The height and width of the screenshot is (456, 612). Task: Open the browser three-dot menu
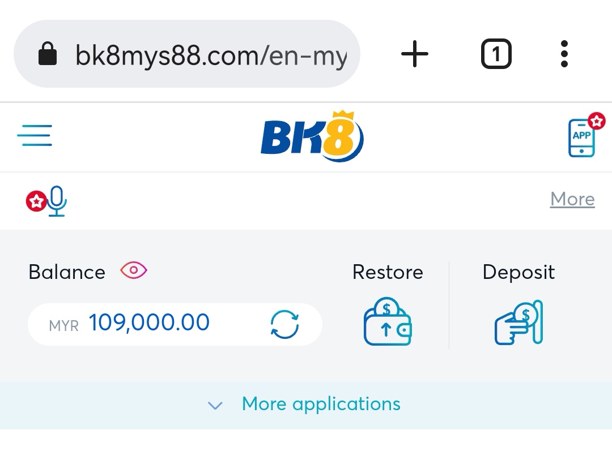[x=564, y=54]
